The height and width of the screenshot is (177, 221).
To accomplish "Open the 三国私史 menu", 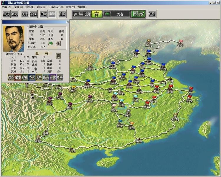I will pos(56,7).
